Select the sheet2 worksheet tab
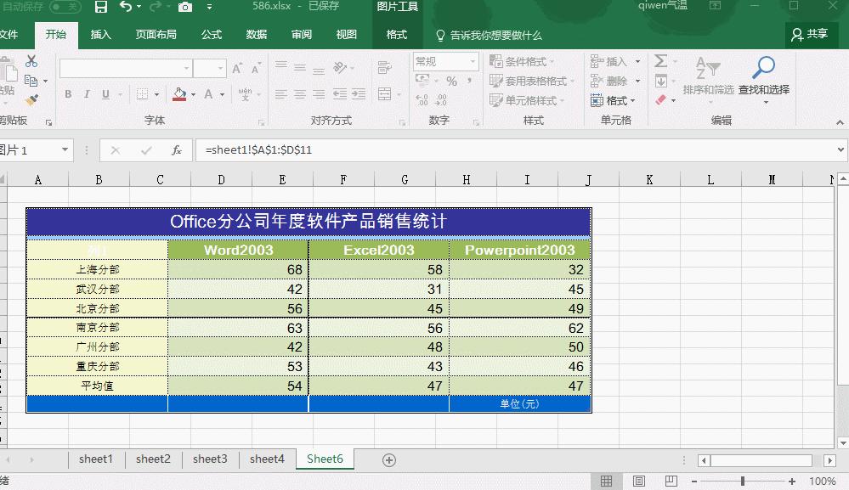This screenshot has width=849, height=490. point(153,459)
